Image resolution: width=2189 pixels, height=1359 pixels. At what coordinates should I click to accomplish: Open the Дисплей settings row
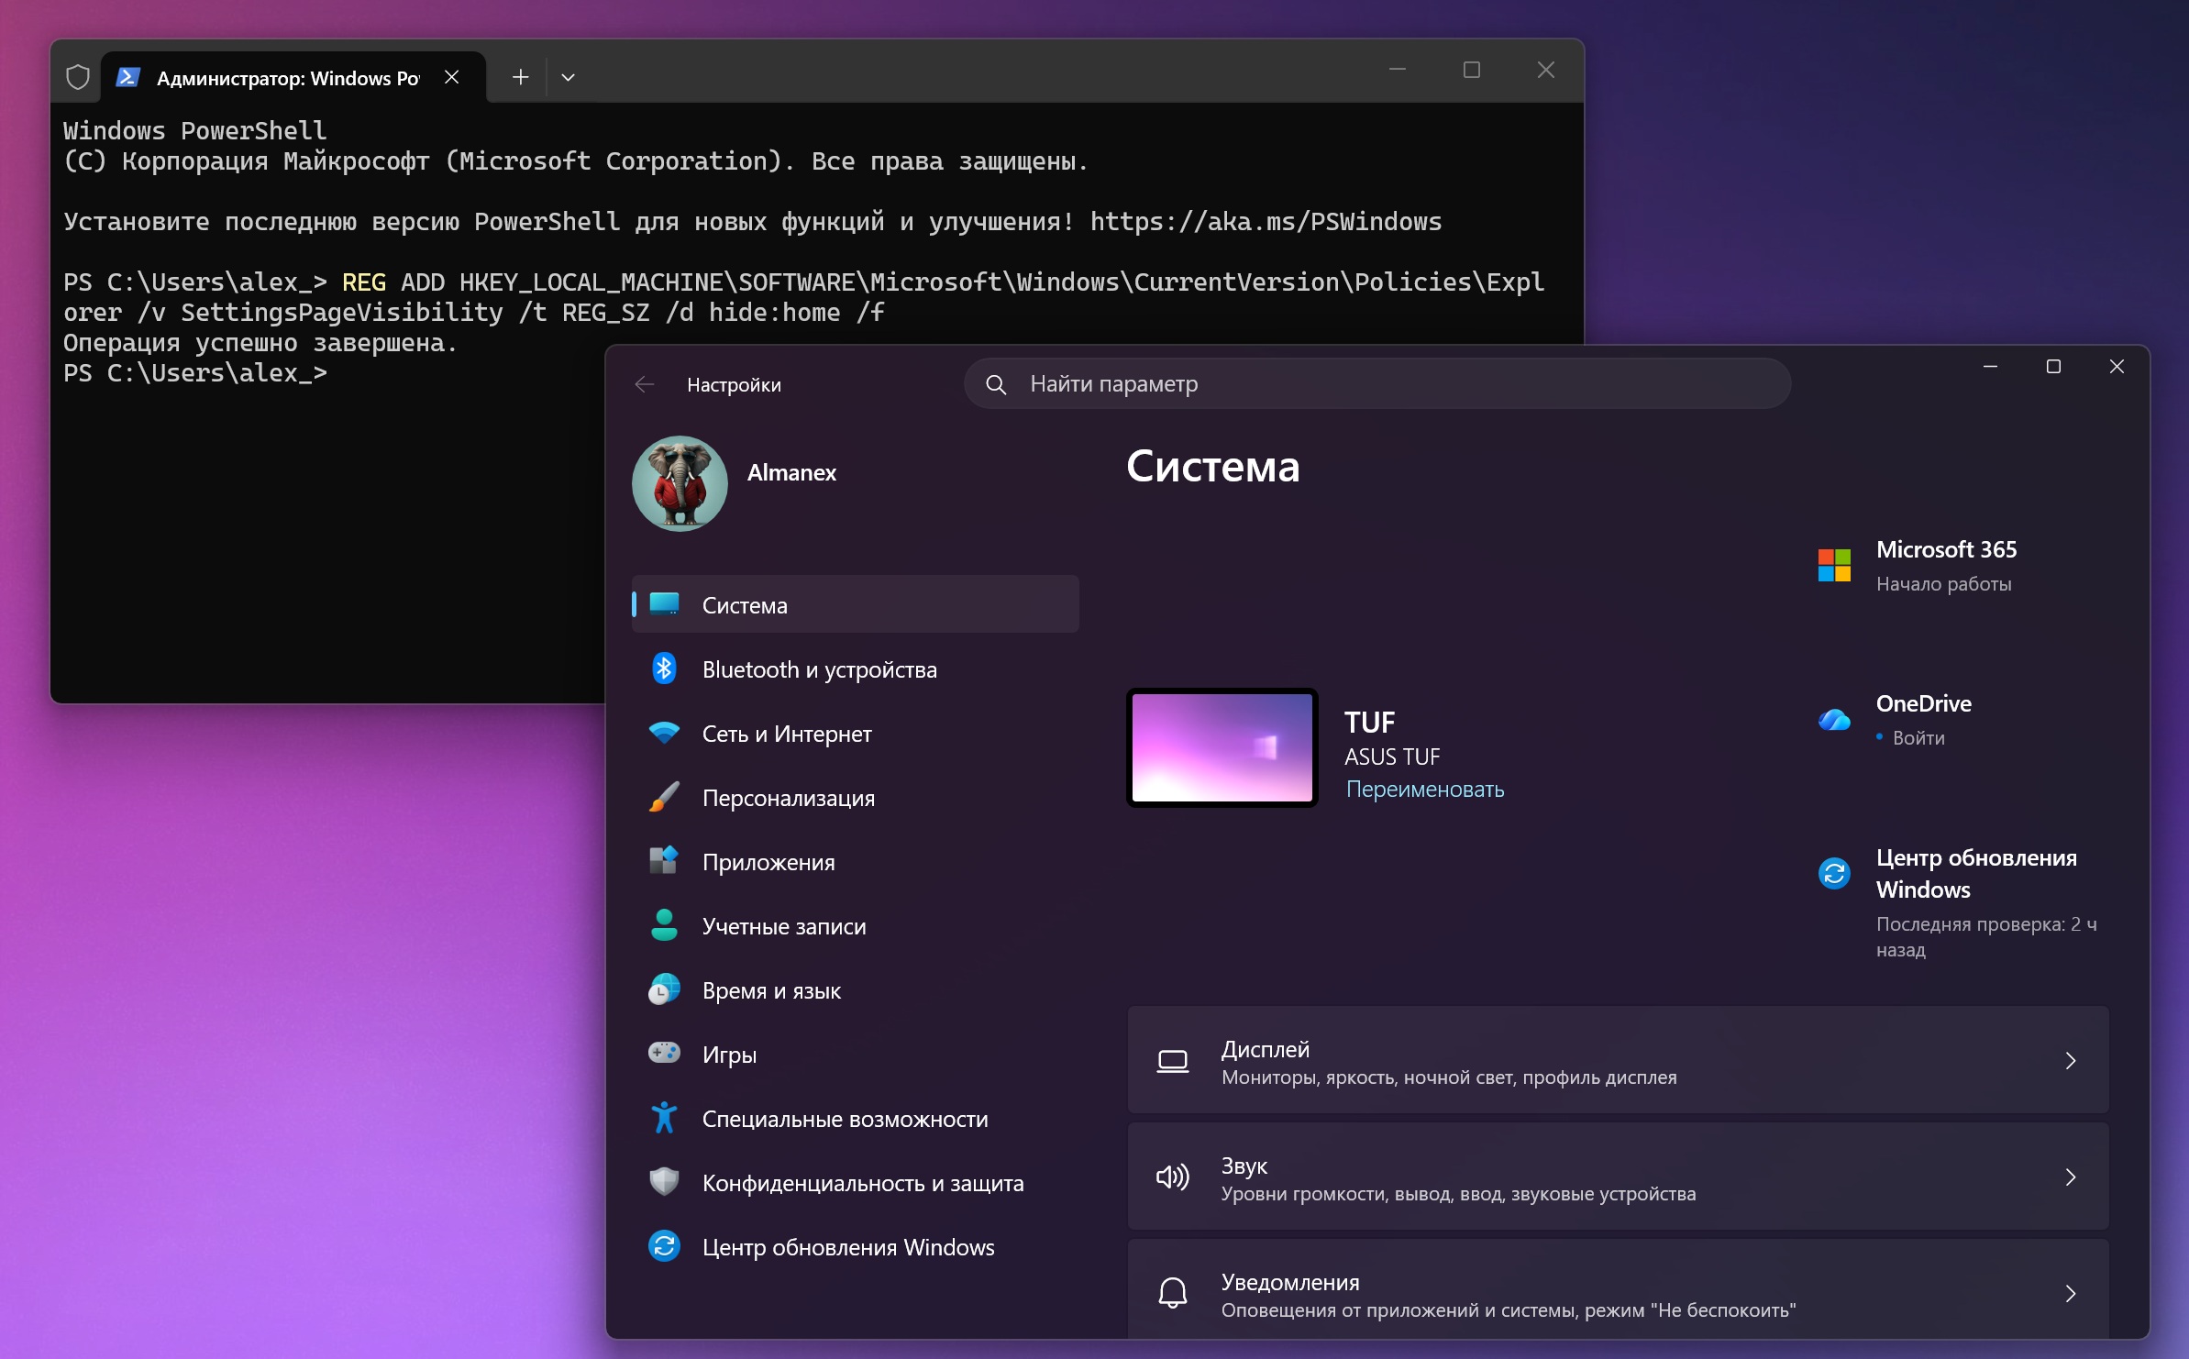pyautogui.click(x=1619, y=1060)
